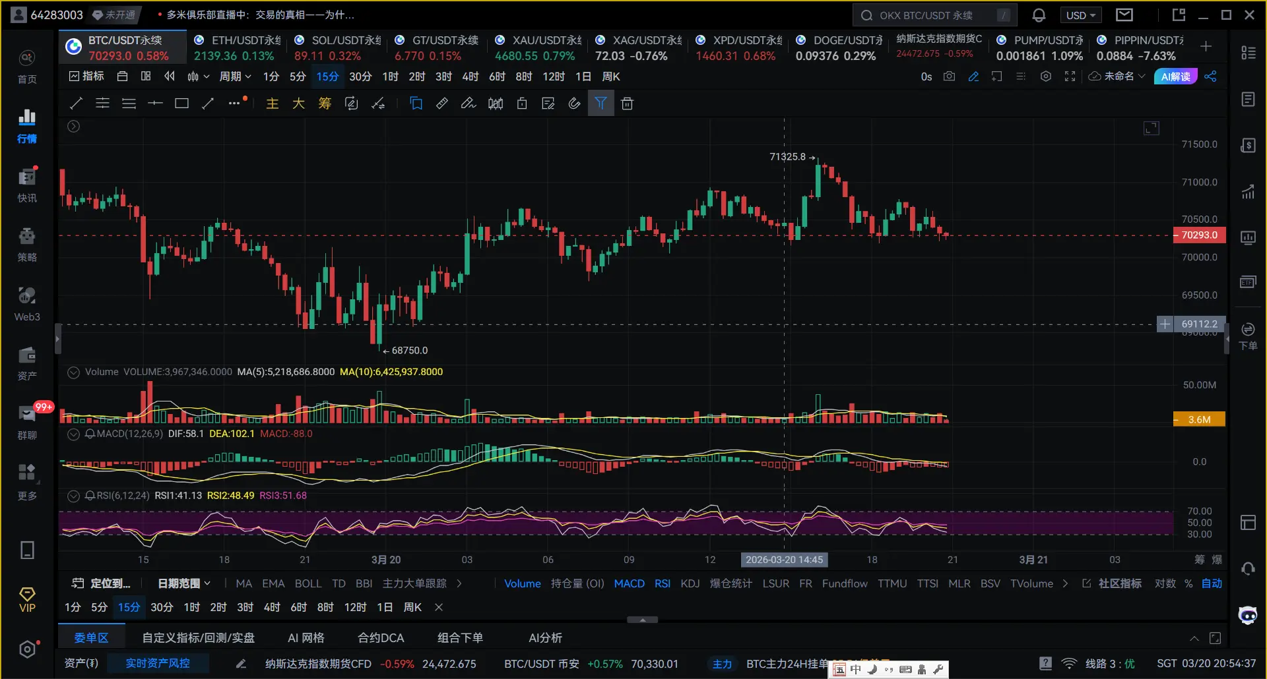Add a new symbol tab with plus
Viewport: 1267px width, 679px height.
tap(1206, 46)
